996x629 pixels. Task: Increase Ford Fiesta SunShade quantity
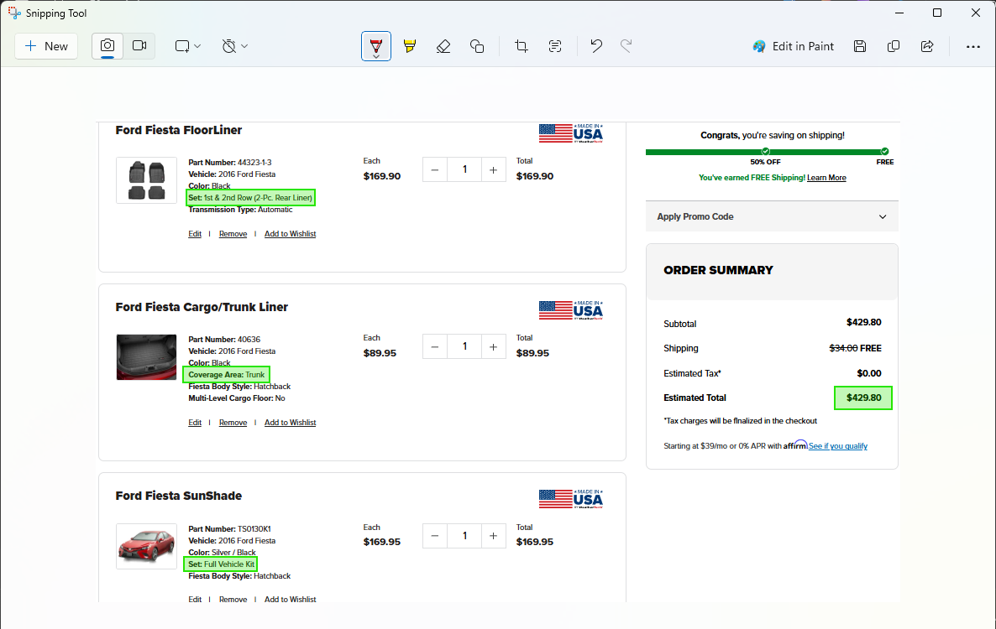coord(494,536)
